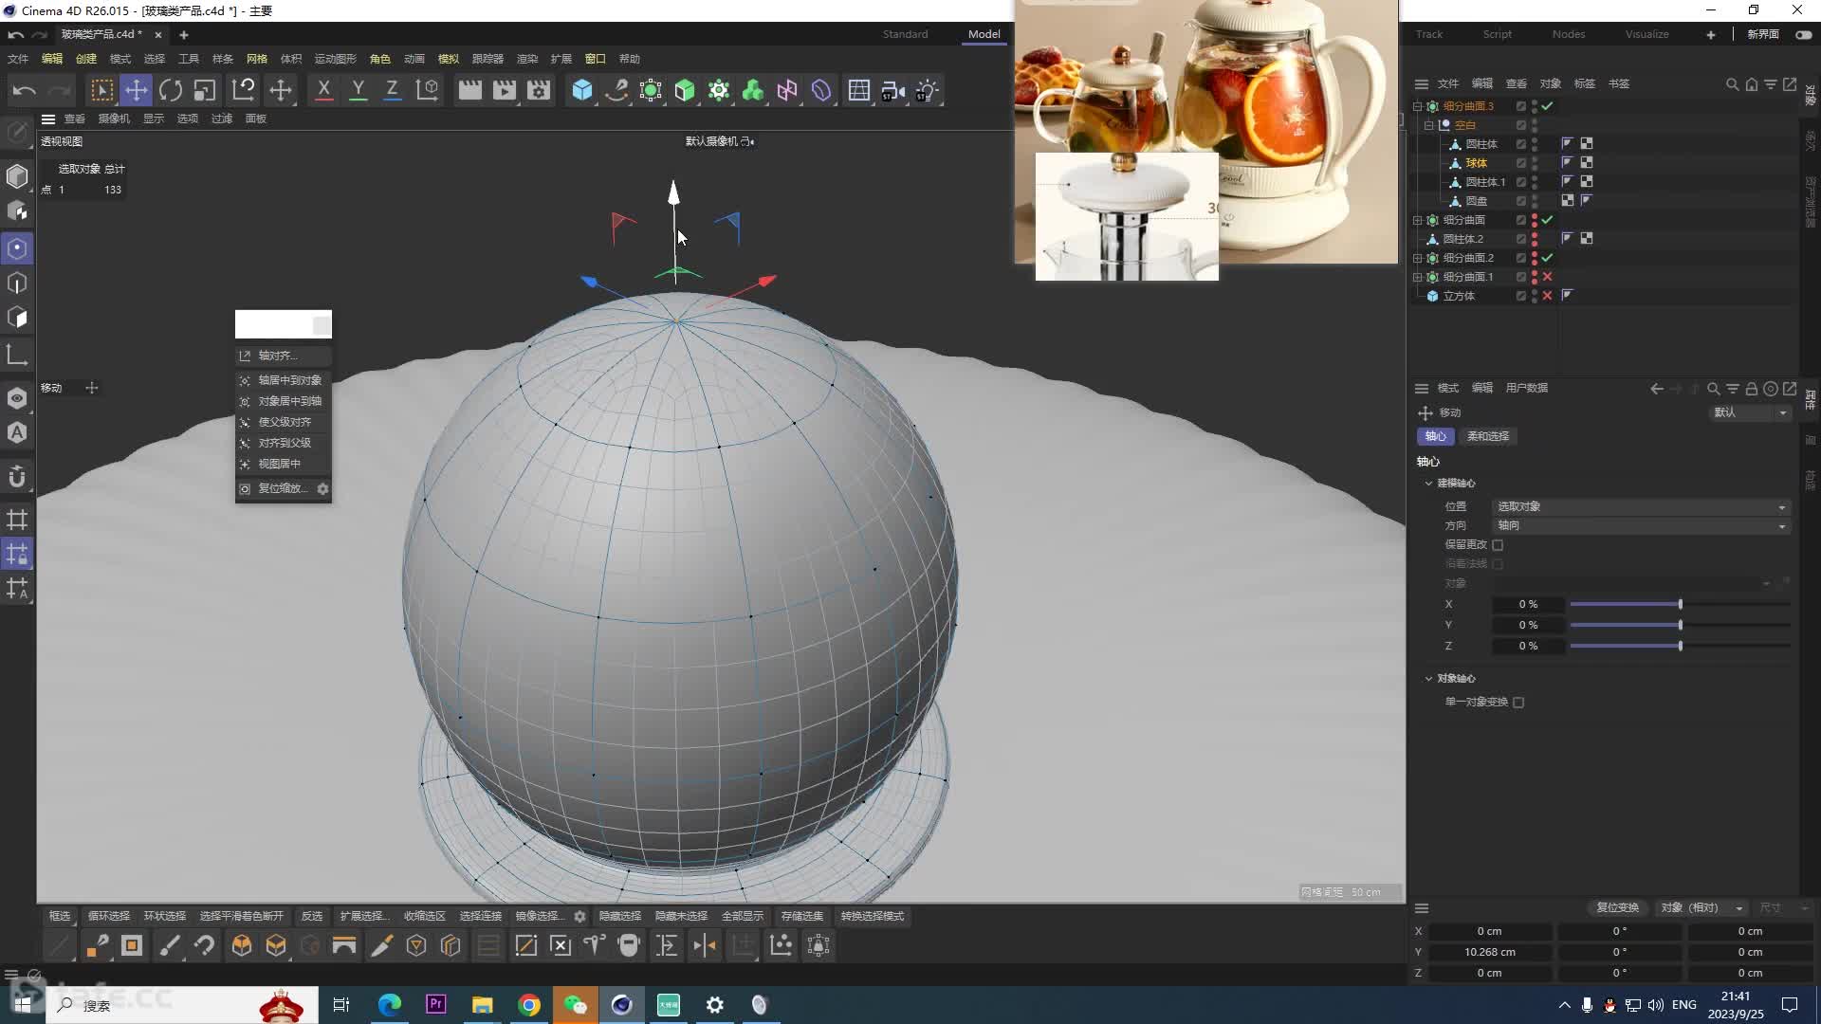Expand the 细分曲面.1 tree node
1821x1024 pixels.
pos(1418,277)
